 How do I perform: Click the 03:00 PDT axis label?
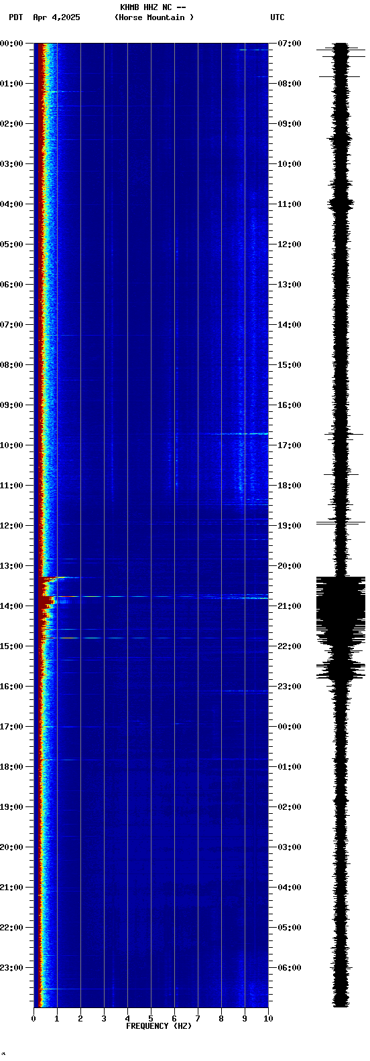click(11, 164)
